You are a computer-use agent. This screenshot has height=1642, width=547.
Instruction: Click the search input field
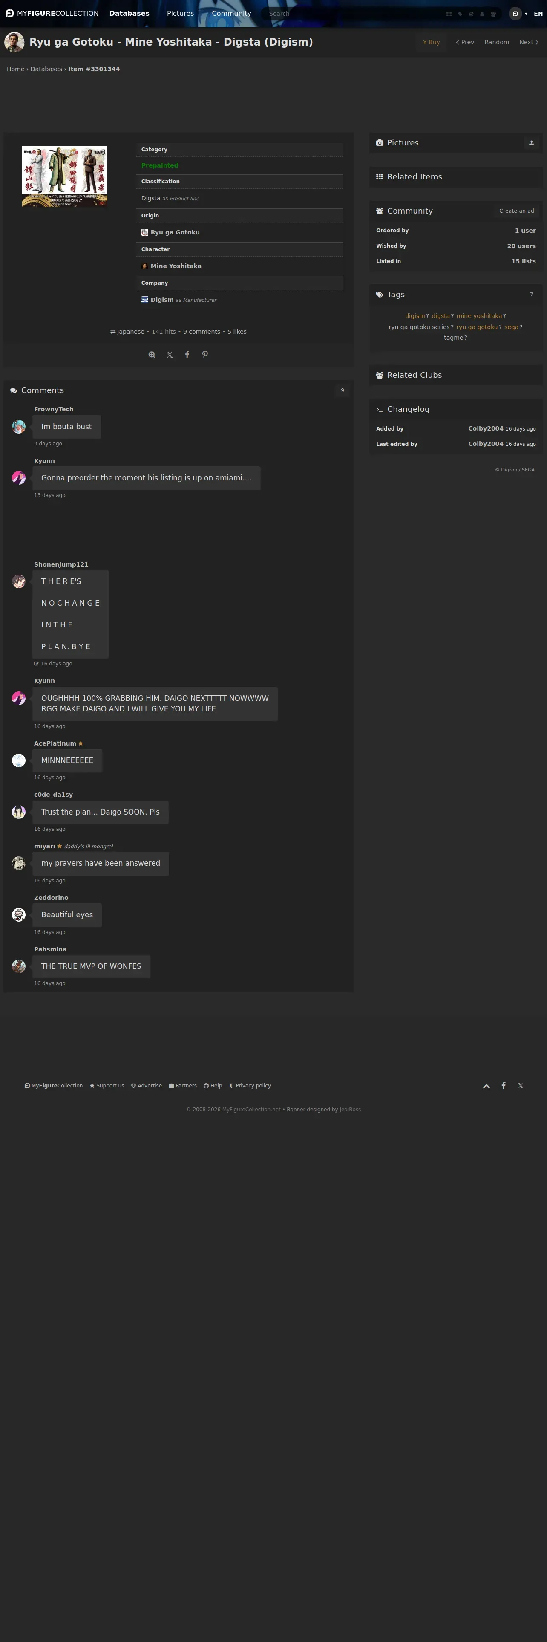click(x=350, y=13)
